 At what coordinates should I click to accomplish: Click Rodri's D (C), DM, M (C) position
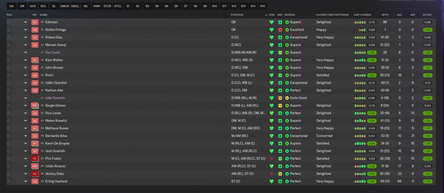(243, 75)
